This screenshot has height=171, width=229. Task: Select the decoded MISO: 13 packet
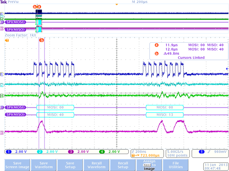tap(164, 115)
